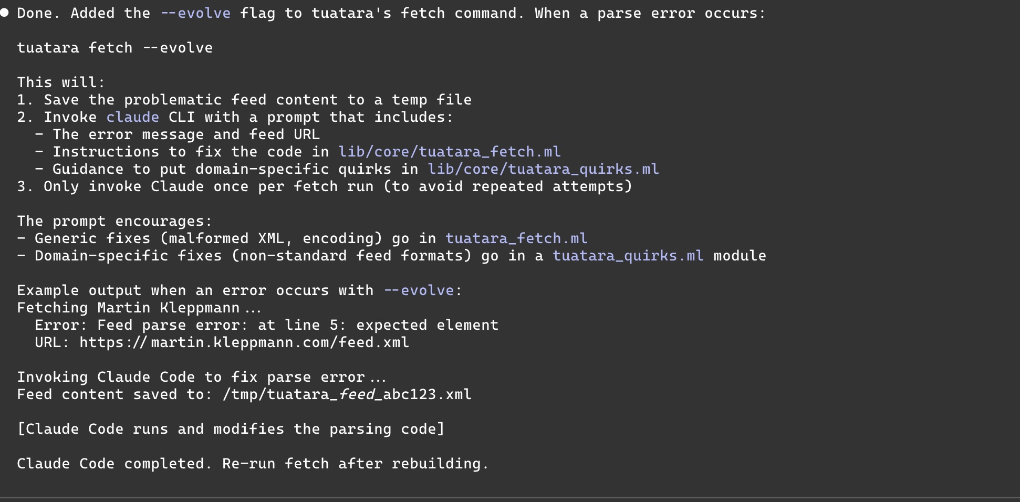Click the "The prompt encourages:" heading line
1020x502 pixels.
click(x=115, y=221)
